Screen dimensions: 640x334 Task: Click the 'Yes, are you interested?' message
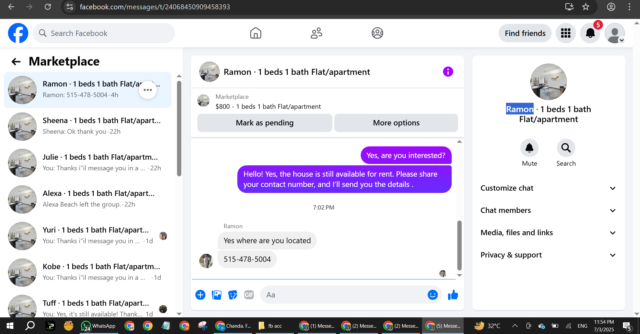tap(406, 155)
